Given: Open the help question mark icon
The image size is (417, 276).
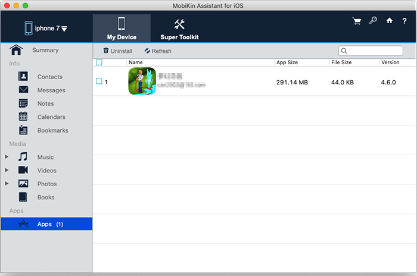Looking at the screenshot, I should pos(404,21).
